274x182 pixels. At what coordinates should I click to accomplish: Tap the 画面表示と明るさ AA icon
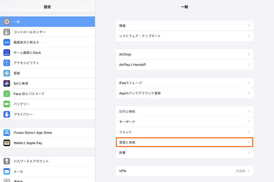pos(7,42)
